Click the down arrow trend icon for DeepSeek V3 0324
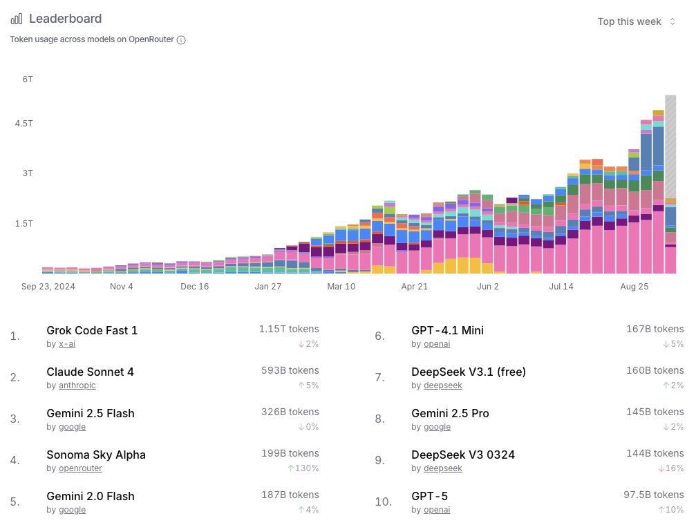 [661, 468]
